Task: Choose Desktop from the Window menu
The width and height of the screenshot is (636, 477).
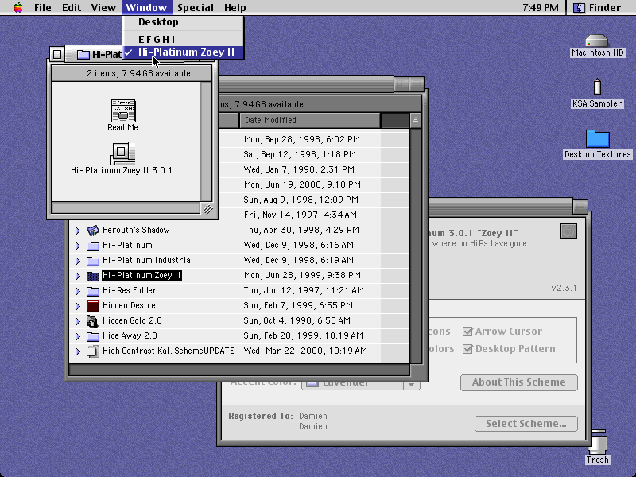Action: pos(184,22)
